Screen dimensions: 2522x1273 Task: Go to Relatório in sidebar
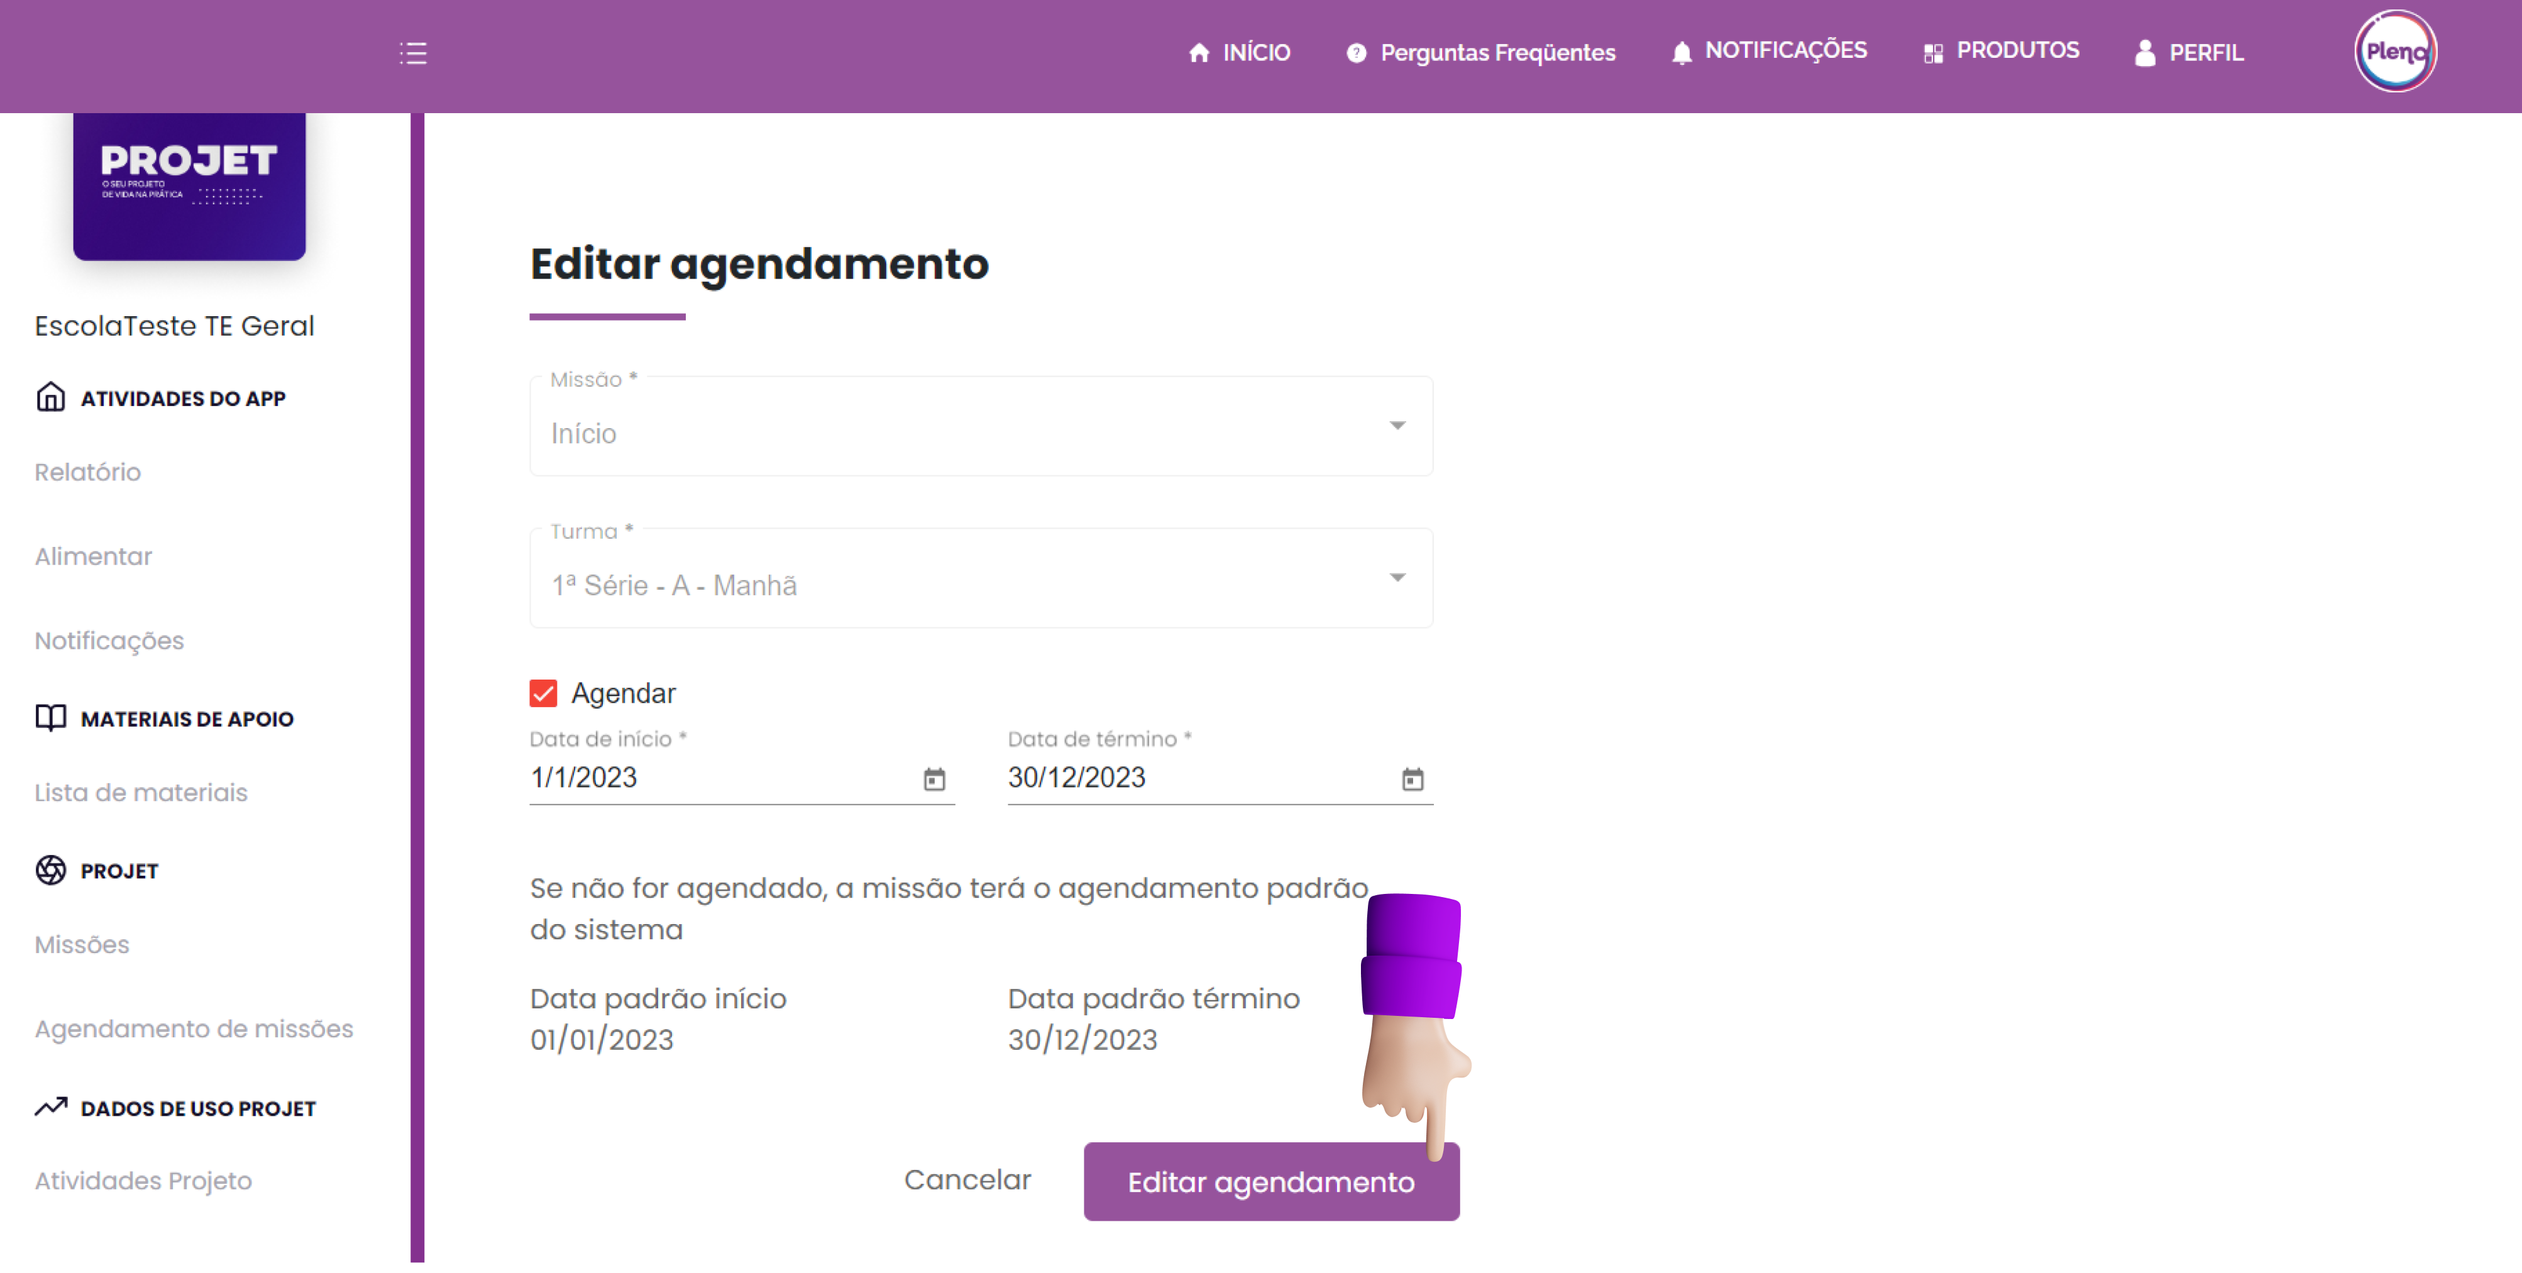point(88,472)
